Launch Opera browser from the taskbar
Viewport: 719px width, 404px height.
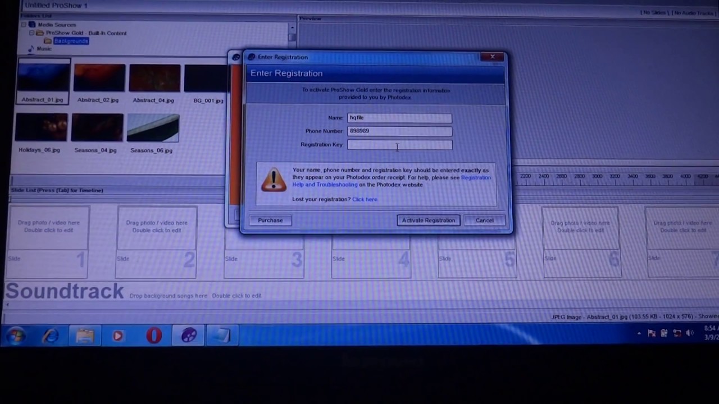click(154, 336)
